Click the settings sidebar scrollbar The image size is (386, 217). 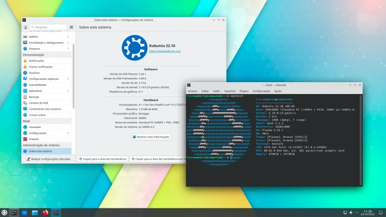74,76
